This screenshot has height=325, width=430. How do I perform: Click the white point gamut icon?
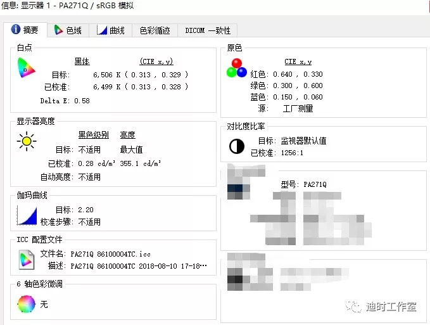click(x=26, y=68)
